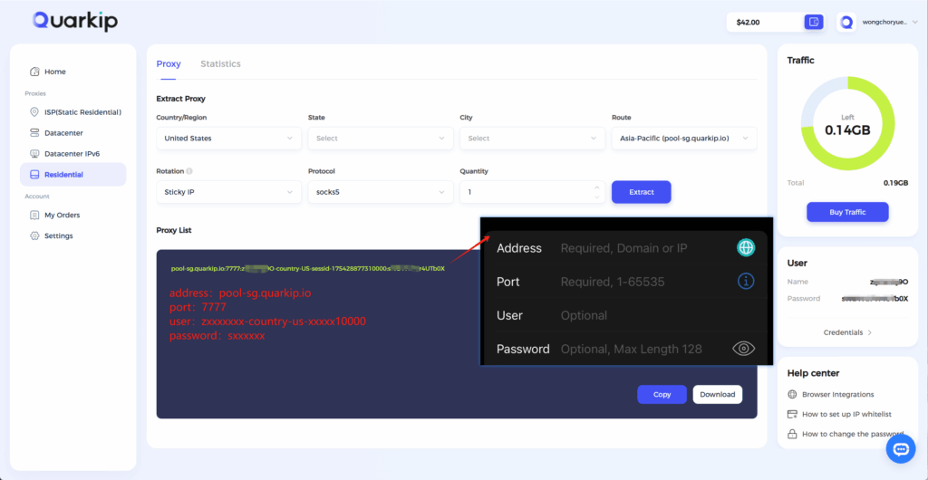
Task: Click the Settings gear icon
Action: [34, 235]
